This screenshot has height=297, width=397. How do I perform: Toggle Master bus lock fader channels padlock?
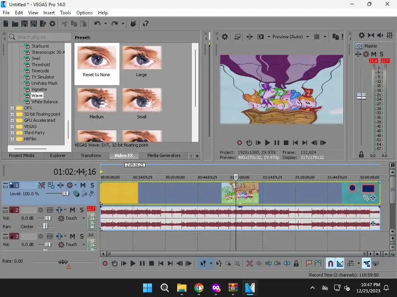(361, 154)
